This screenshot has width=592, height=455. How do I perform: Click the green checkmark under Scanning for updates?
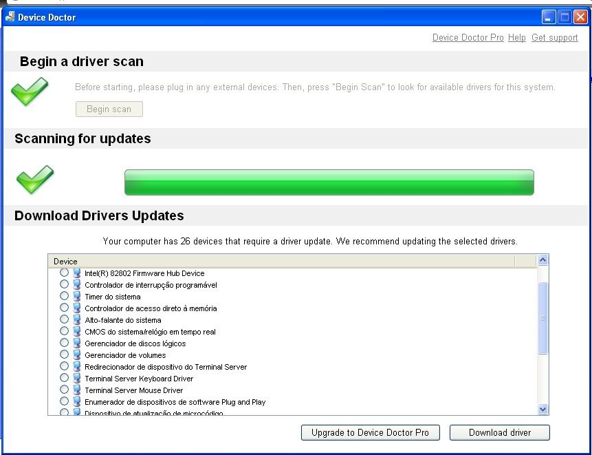click(34, 180)
